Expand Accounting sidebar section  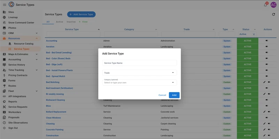click(37, 59)
